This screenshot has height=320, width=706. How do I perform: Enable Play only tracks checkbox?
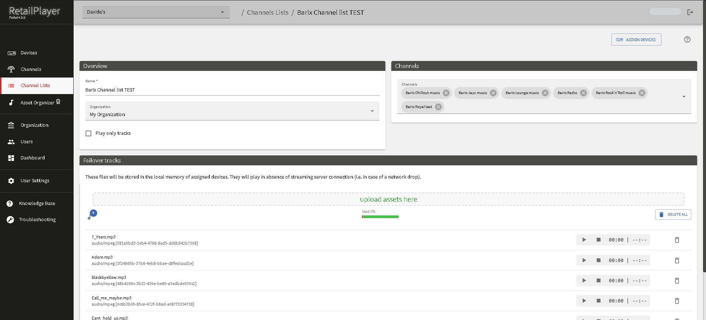click(88, 133)
